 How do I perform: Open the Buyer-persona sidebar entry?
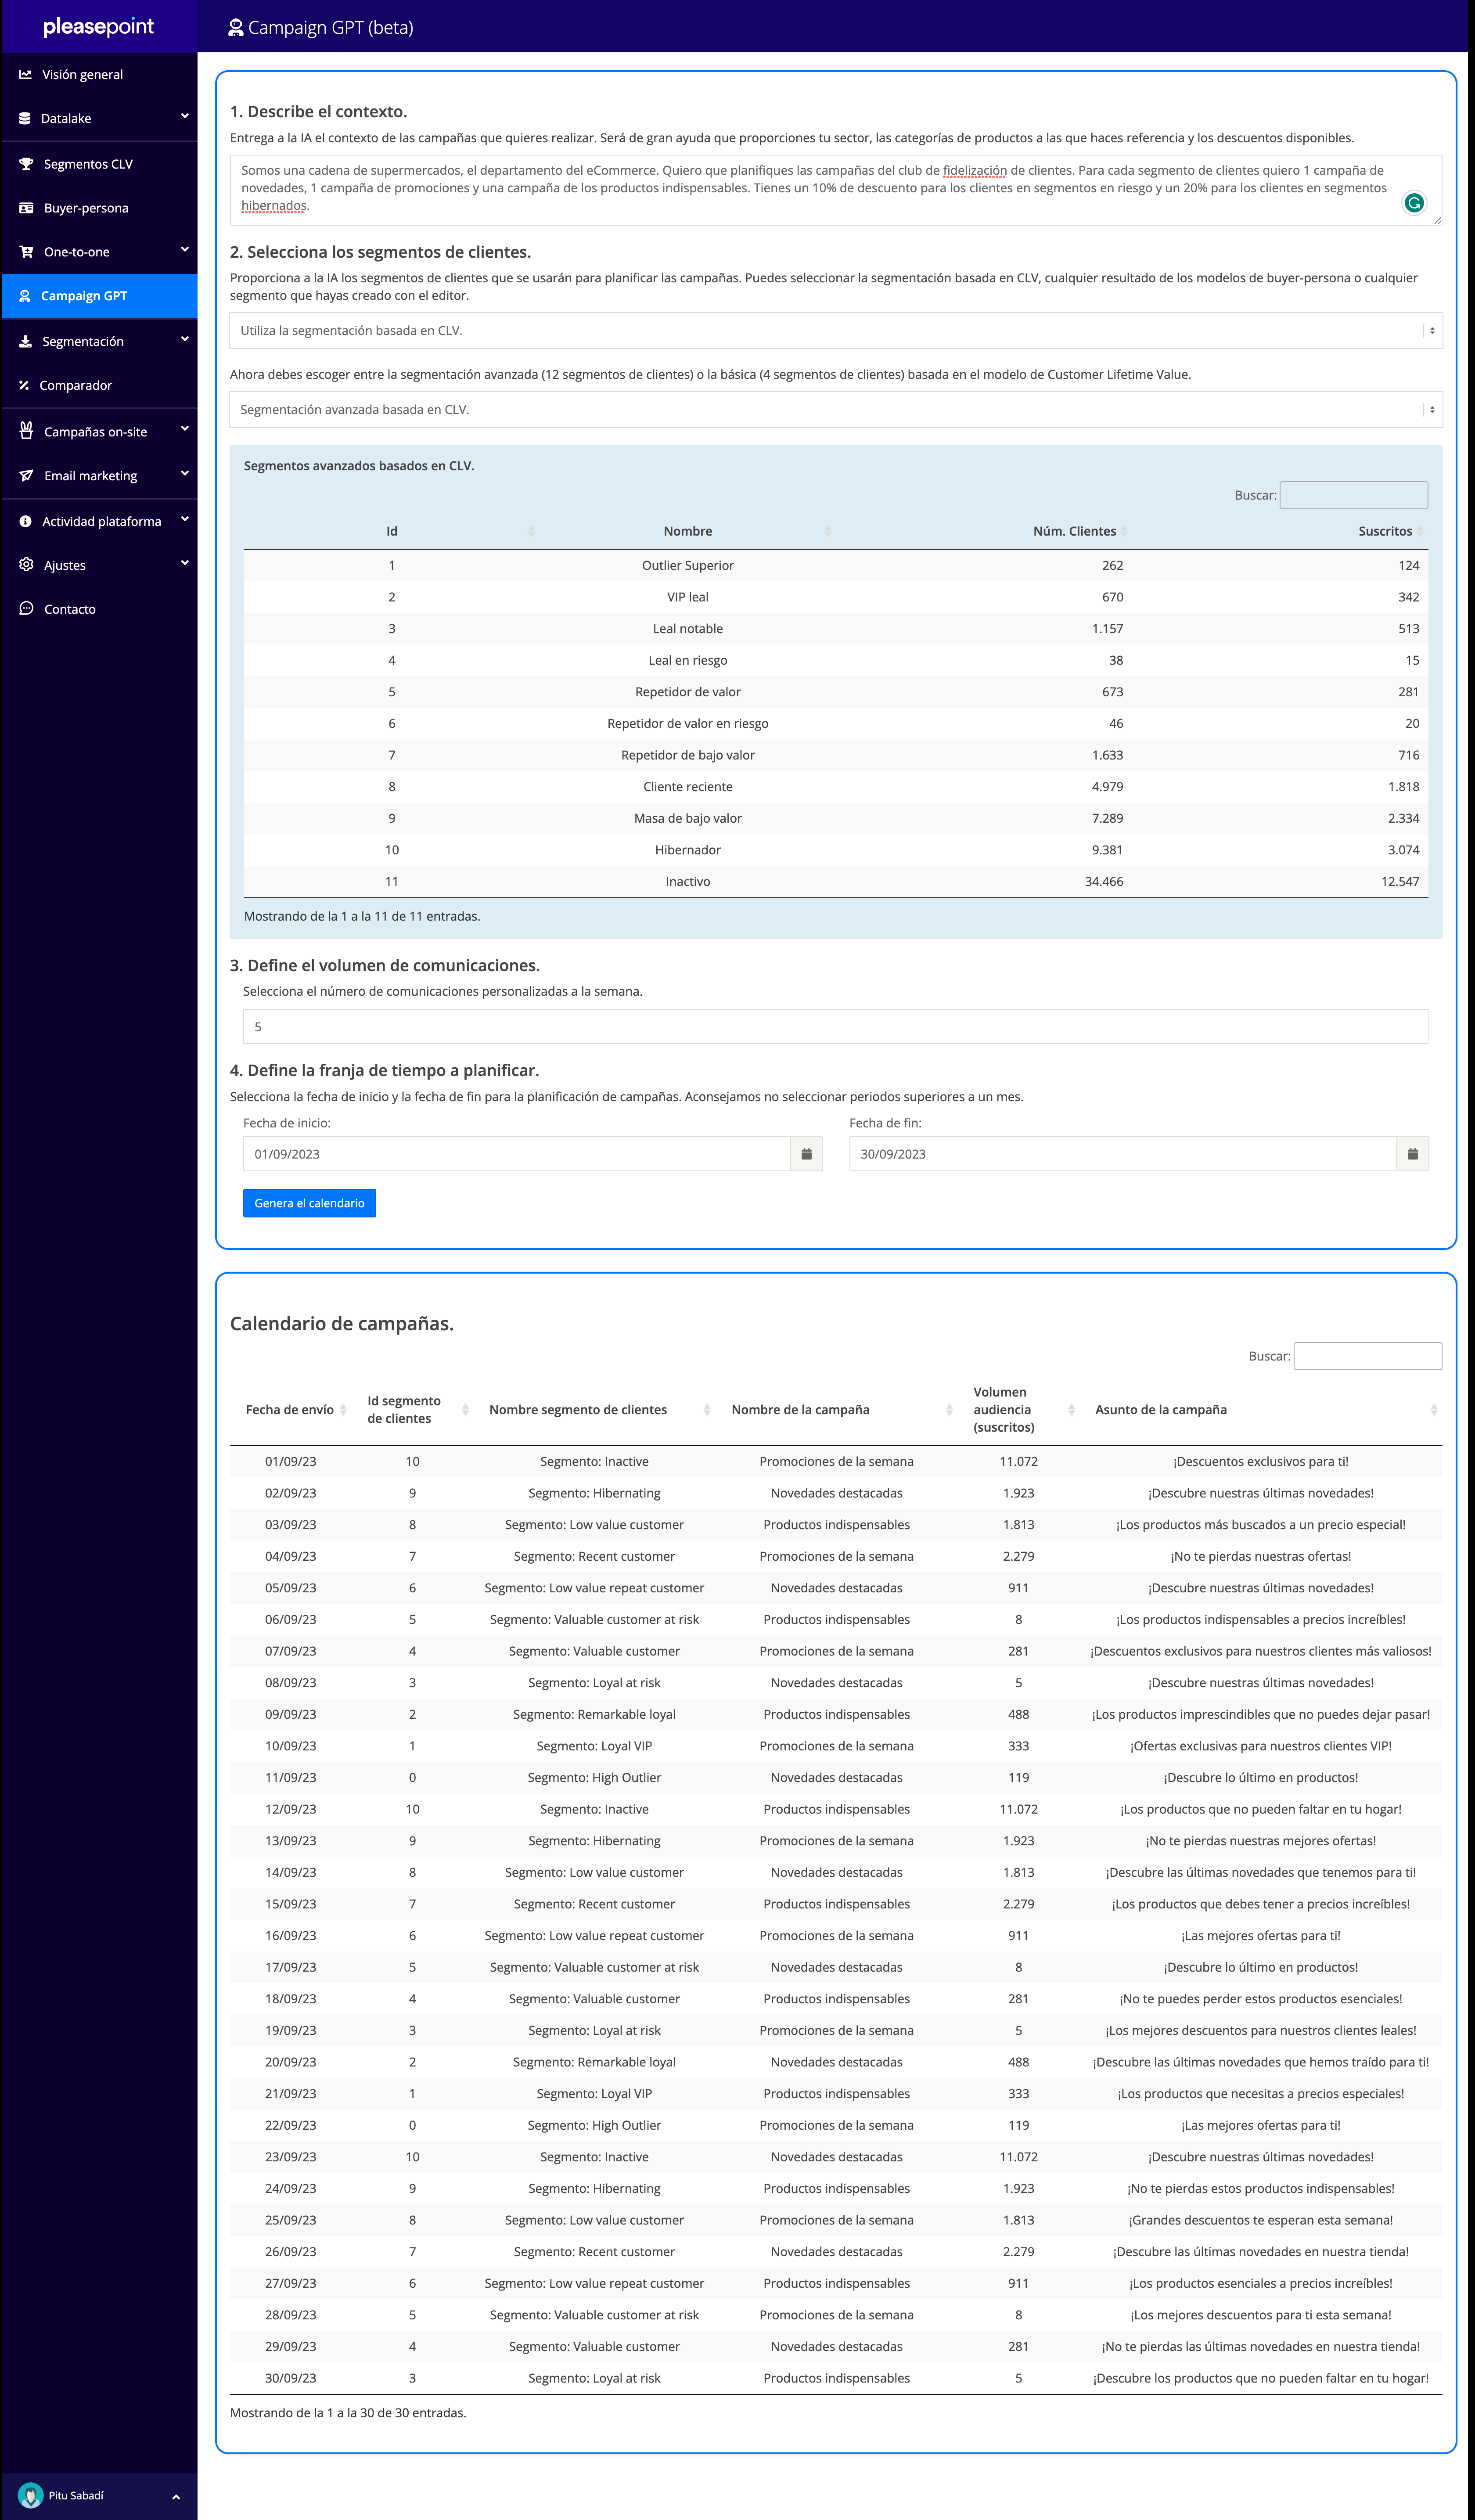click(x=86, y=208)
